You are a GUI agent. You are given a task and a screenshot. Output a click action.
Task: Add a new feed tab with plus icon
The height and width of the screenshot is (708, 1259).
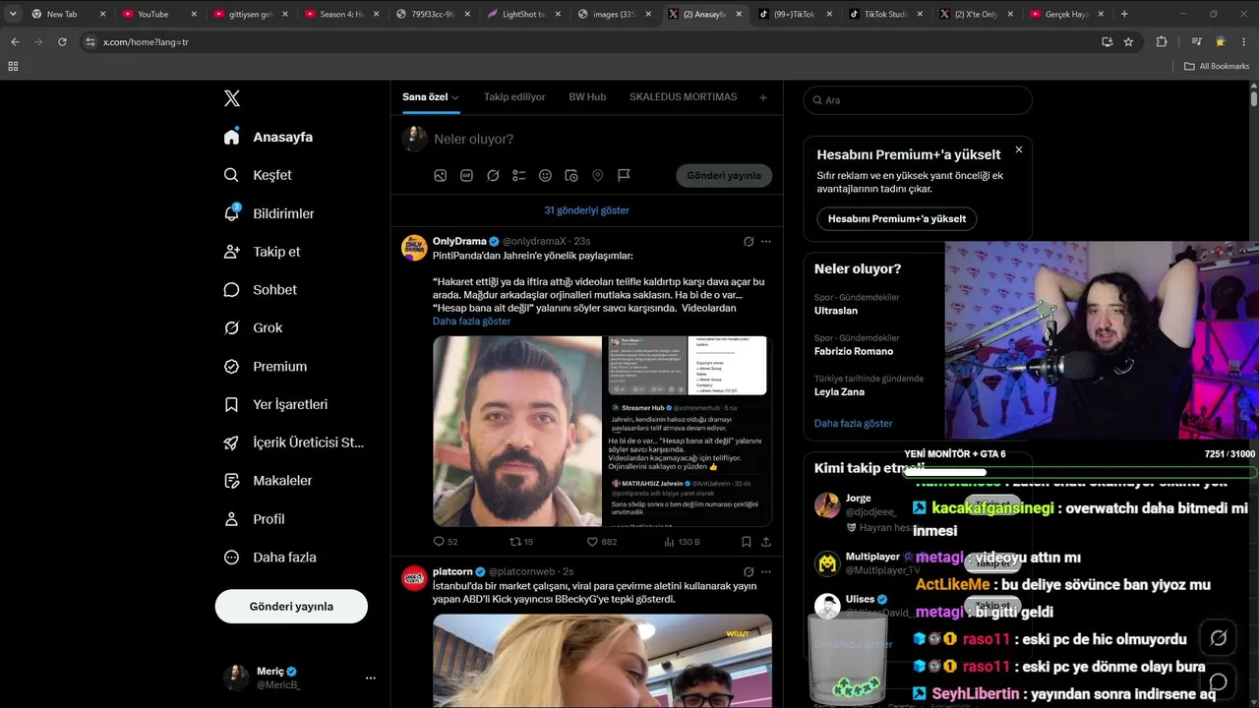[762, 97]
